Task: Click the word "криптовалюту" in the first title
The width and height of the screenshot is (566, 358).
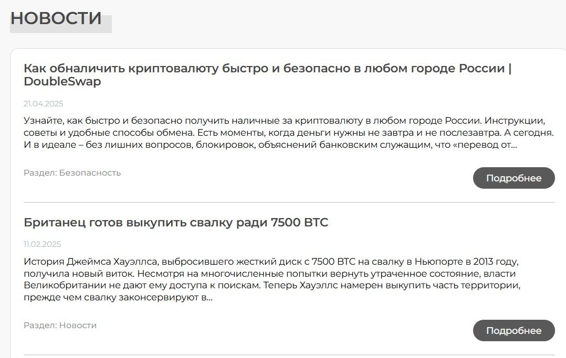Action: 175,68
